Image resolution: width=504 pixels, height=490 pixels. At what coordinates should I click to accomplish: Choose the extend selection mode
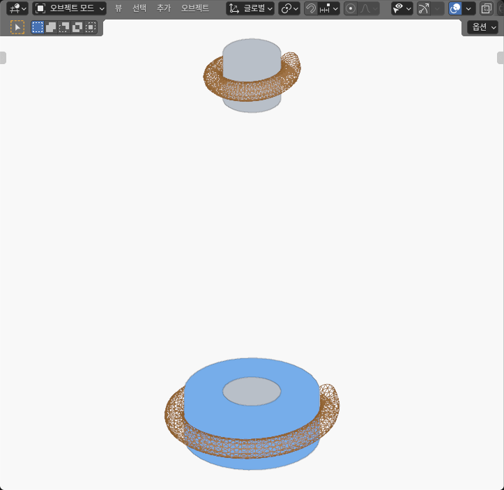tap(51, 27)
